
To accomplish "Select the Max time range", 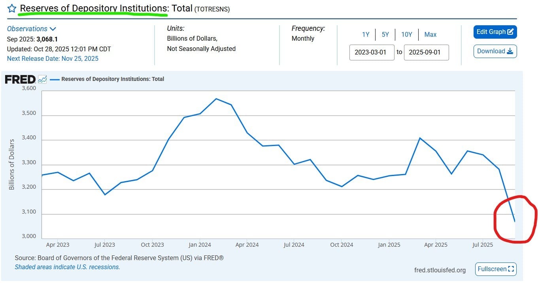I will tap(430, 35).
